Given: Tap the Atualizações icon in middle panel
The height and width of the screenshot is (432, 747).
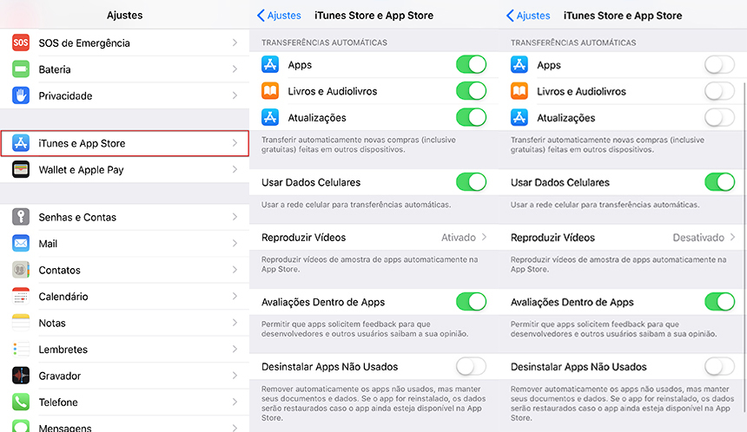Looking at the screenshot, I should tap(270, 117).
